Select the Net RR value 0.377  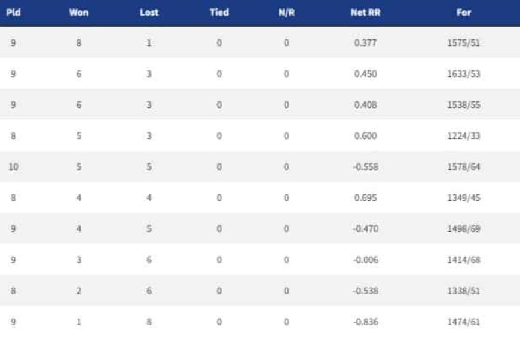coord(365,43)
